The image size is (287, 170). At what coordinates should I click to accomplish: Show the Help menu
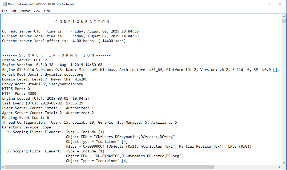tap(47, 11)
